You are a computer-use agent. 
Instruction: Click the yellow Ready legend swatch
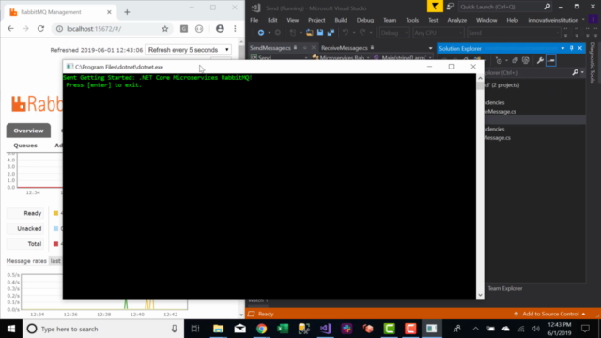click(55, 213)
